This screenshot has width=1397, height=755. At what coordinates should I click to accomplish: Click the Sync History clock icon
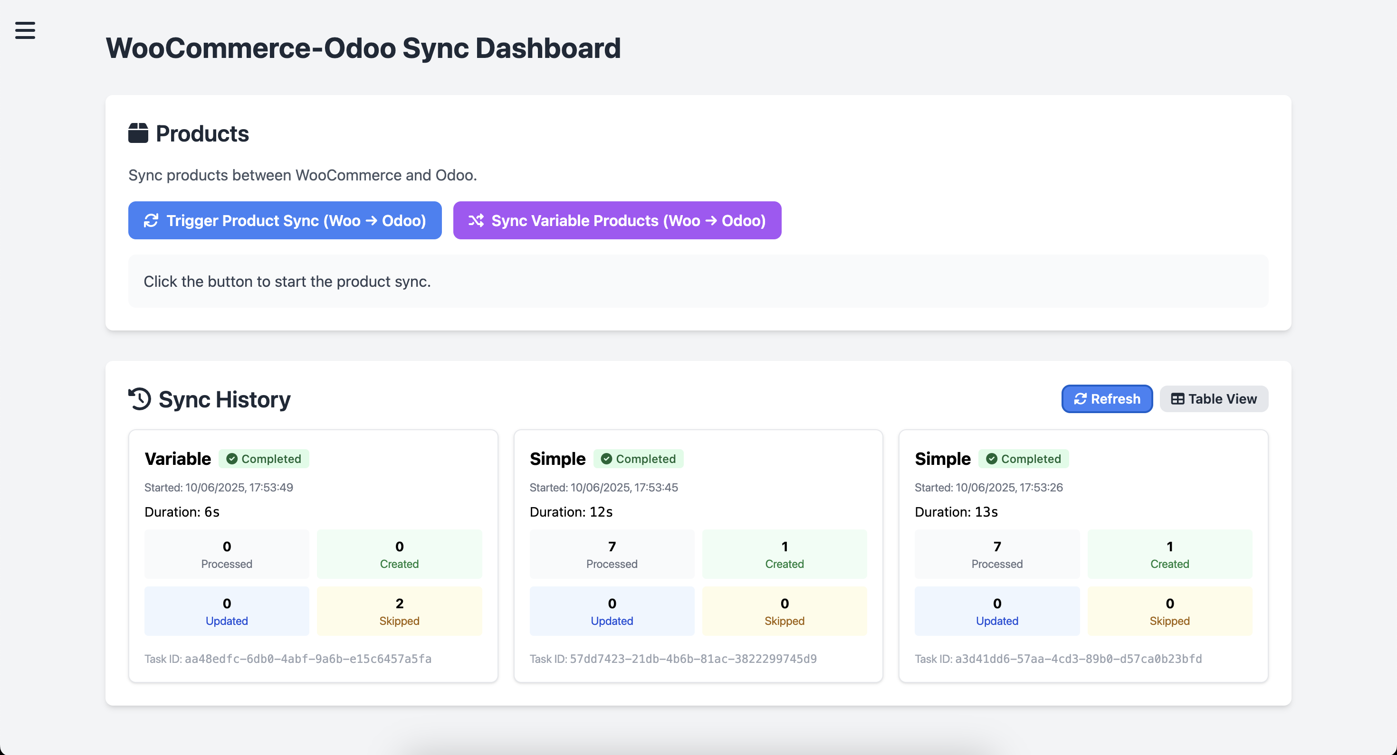coord(139,399)
